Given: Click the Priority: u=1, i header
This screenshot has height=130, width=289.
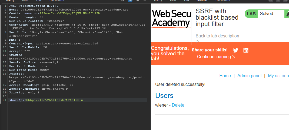Looking at the screenshot, I should pos(24,93).
